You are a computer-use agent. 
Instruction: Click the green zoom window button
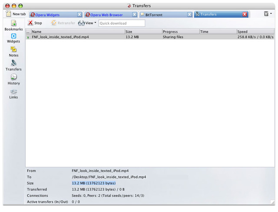[20, 6]
